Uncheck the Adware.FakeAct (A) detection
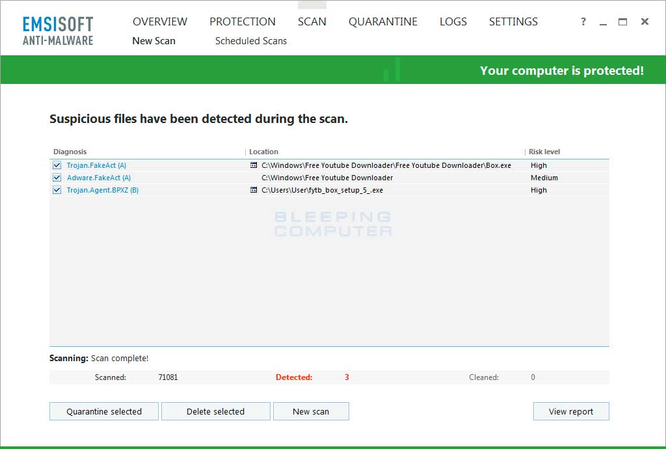This screenshot has height=449, width=666. coord(57,177)
